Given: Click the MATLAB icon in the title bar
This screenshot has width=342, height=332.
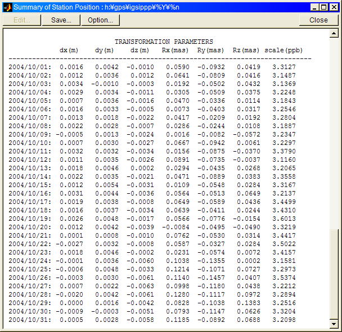Looking at the screenshot, I should click(x=7, y=7).
